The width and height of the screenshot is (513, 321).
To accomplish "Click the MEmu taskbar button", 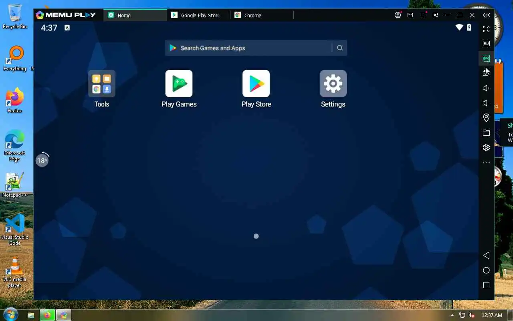I will [x=63, y=315].
